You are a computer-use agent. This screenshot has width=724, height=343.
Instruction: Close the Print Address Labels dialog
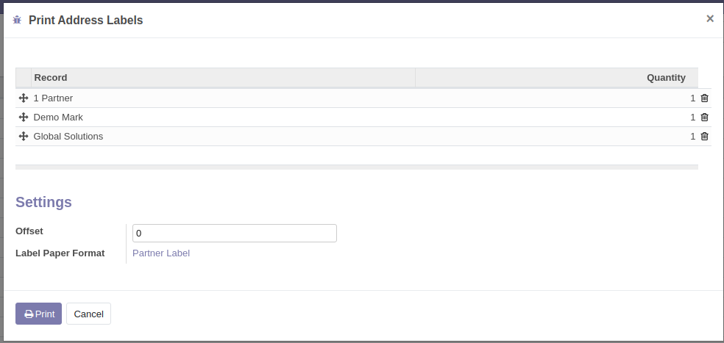click(709, 19)
